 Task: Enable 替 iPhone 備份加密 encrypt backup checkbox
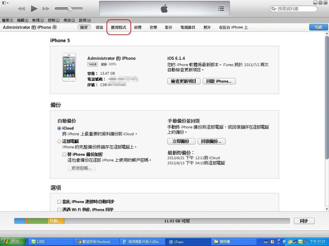[x=64, y=154]
